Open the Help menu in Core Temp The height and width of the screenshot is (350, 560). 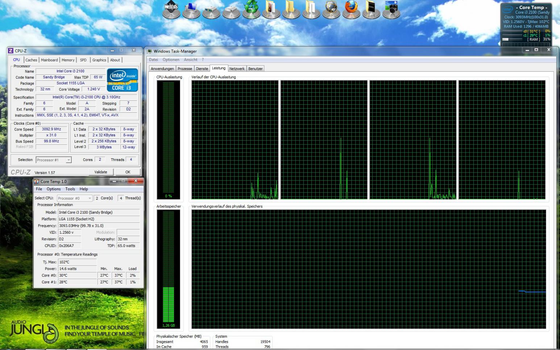(84, 189)
